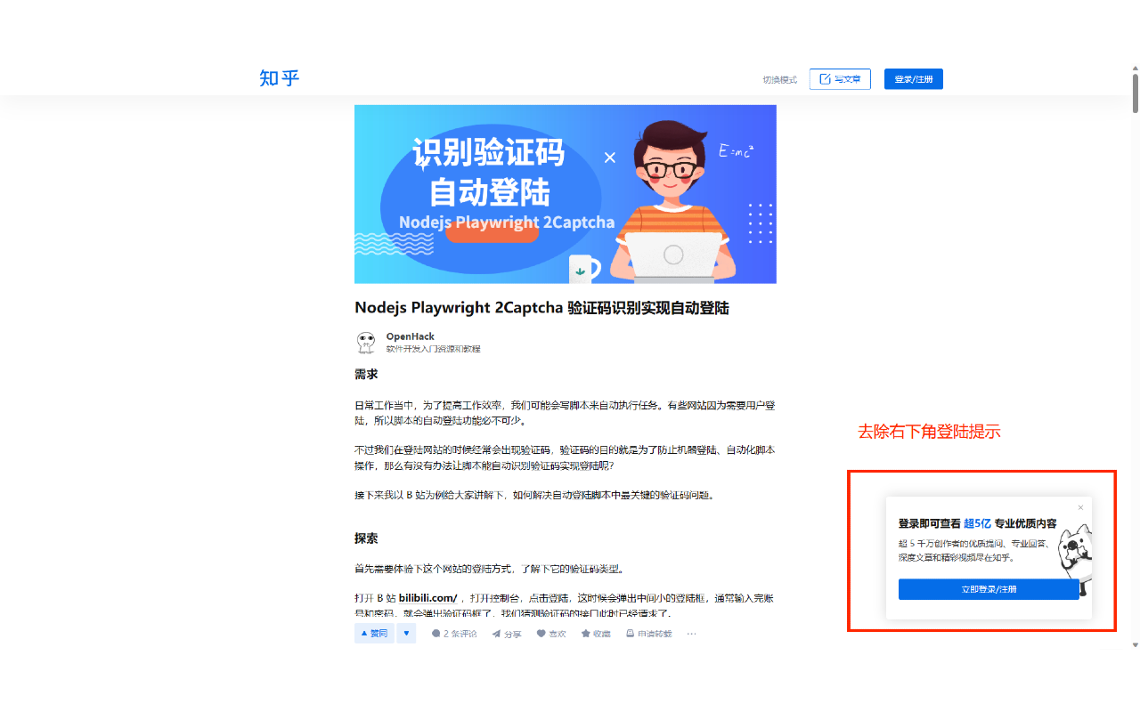The height and width of the screenshot is (712, 1140).
Task: Click the 收藏 star button
Action: pos(596,634)
